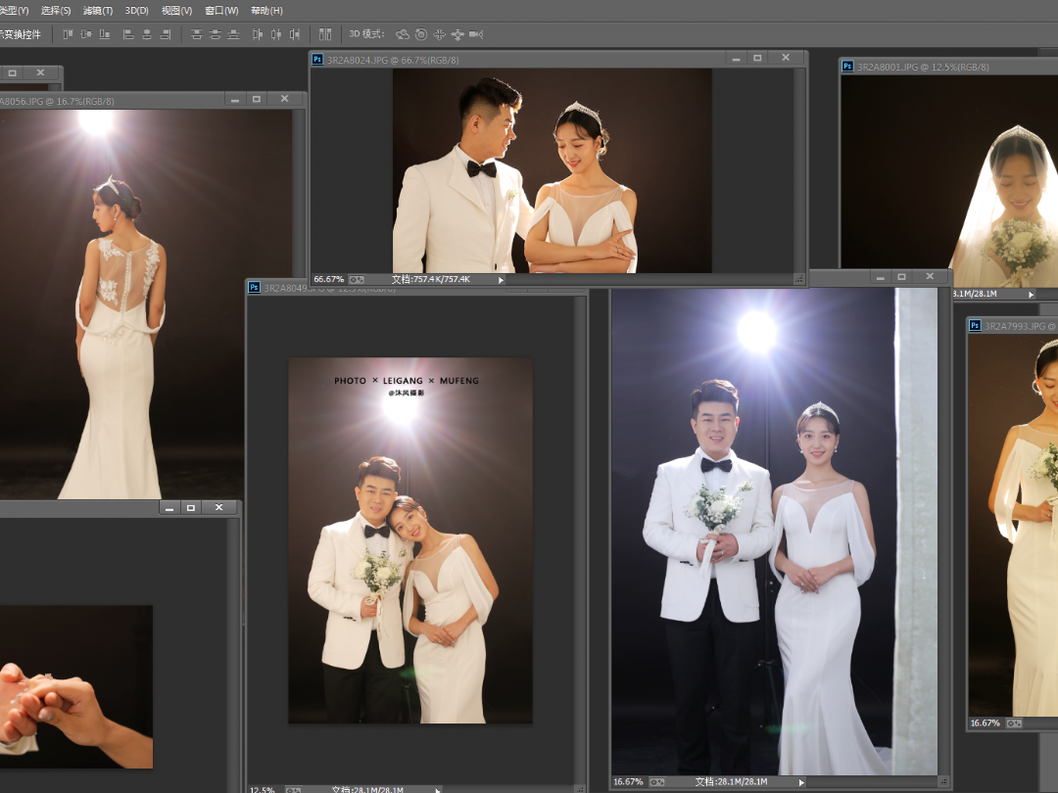The width and height of the screenshot is (1058, 793).
Task: Click the Ps icon of 3R2A7993.JPG window
Action: click(975, 326)
